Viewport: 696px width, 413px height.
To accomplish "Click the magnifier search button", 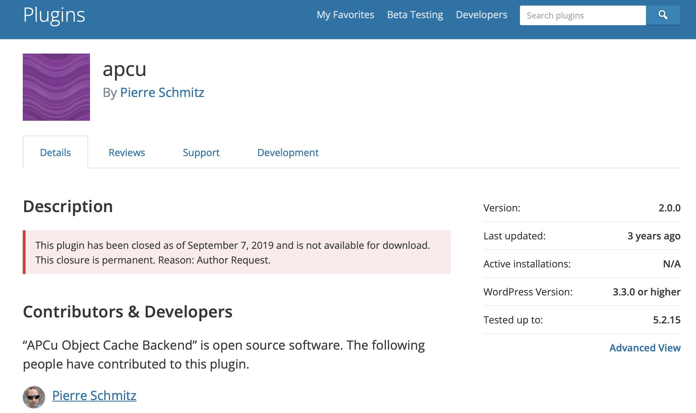I will [663, 15].
